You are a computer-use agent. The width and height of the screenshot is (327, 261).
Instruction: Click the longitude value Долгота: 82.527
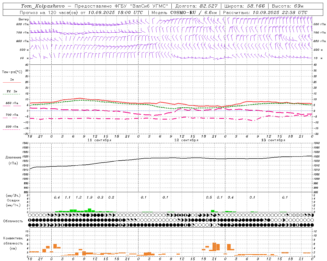point(196,6)
